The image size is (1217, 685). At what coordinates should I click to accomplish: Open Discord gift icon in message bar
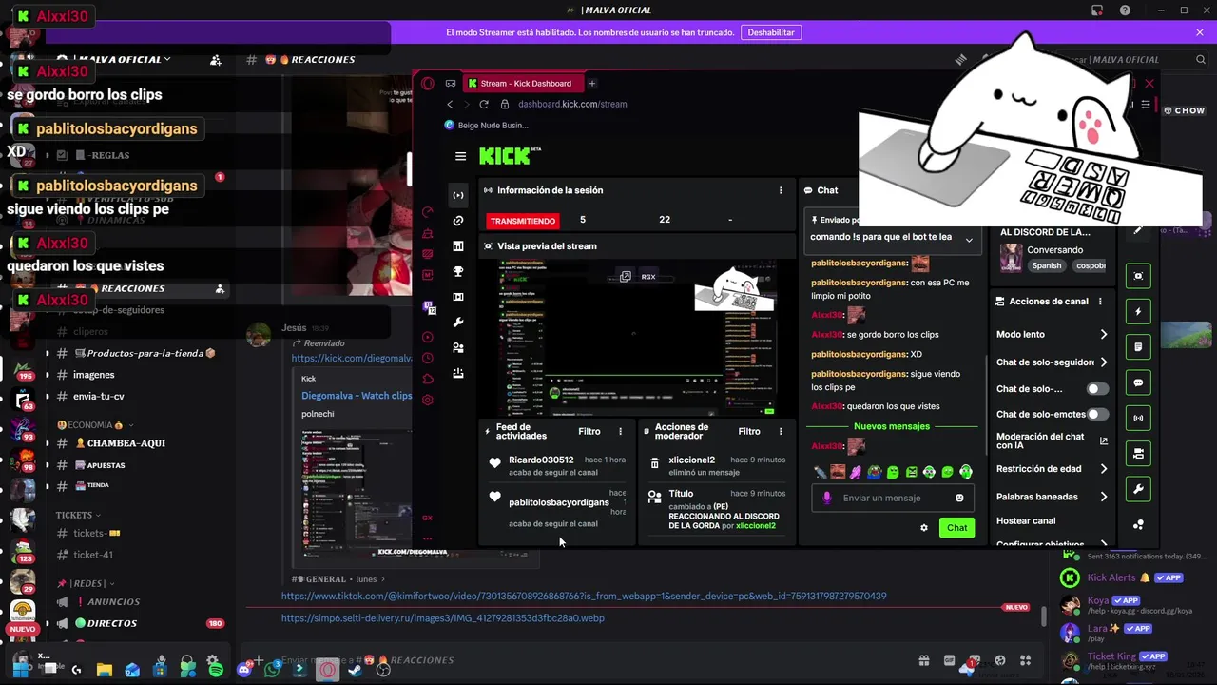click(923, 660)
